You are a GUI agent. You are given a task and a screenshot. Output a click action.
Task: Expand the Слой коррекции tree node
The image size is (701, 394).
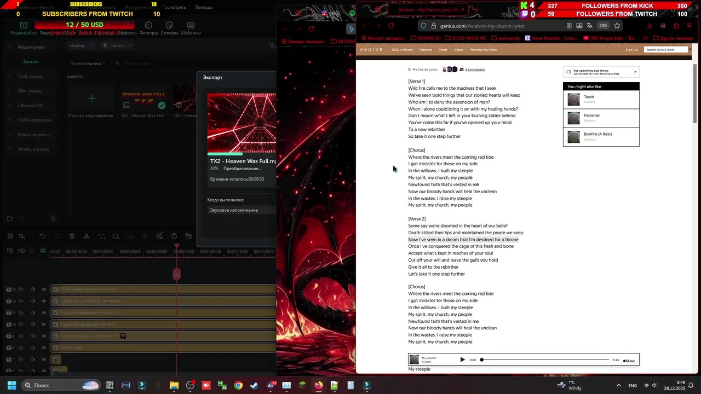(9, 120)
